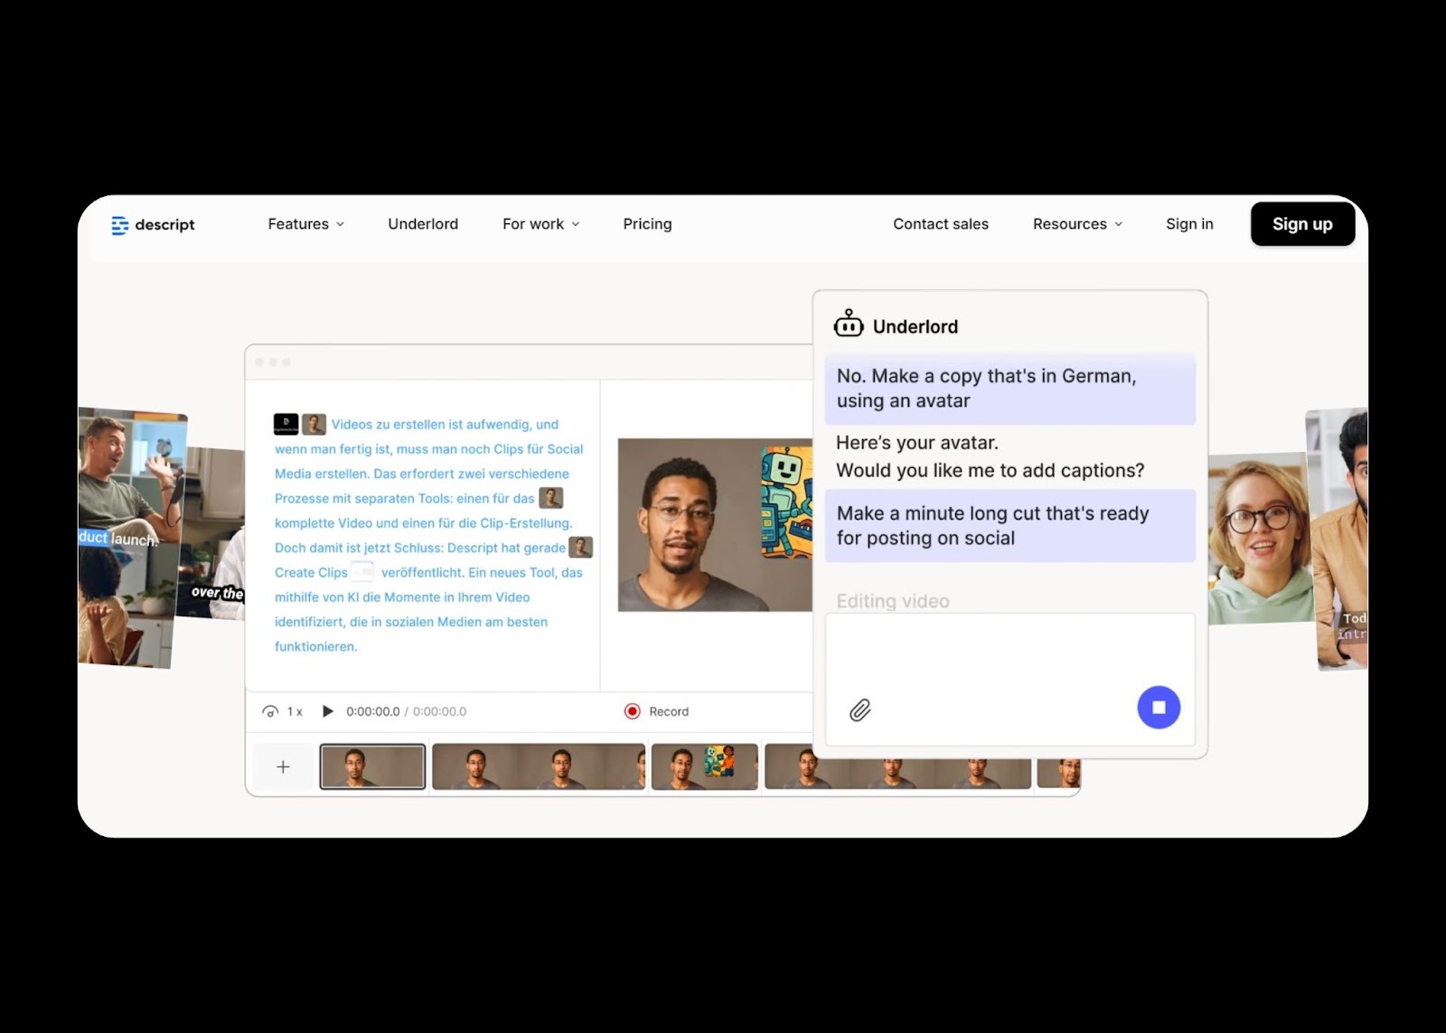The width and height of the screenshot is (1446, 1033).
Task: Click the avatar thumbnail after 'einen für das'
Action: [551, 498]
